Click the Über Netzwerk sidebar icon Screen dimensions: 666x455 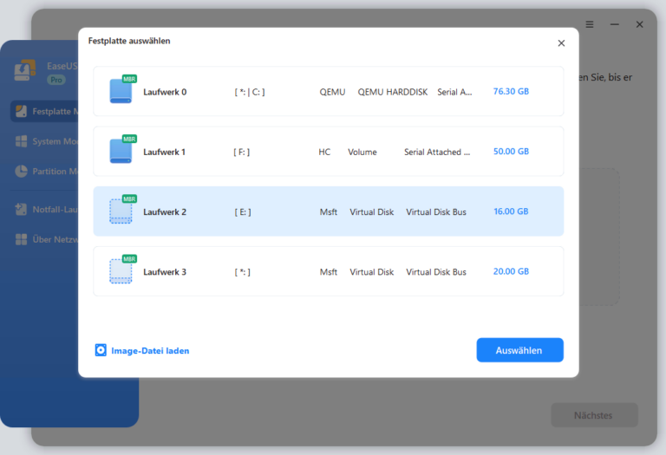(21, 239)
